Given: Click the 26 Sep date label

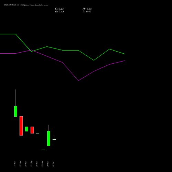Looking at the screenshot, I should point(42,164).
